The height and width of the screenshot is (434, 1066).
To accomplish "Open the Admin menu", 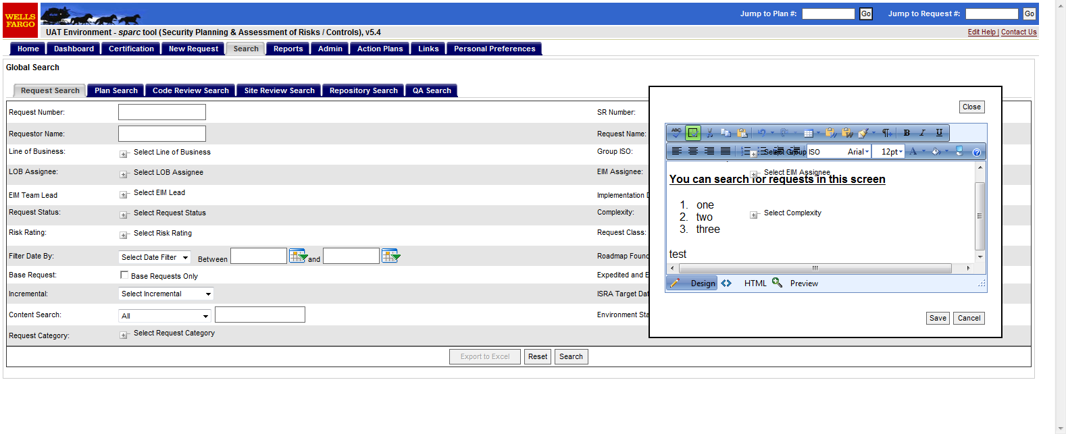I will coord(330,49).
